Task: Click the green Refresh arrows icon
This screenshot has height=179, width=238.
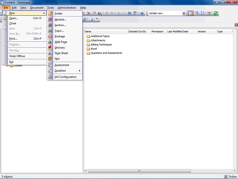Action: click(x=216, y=13)
